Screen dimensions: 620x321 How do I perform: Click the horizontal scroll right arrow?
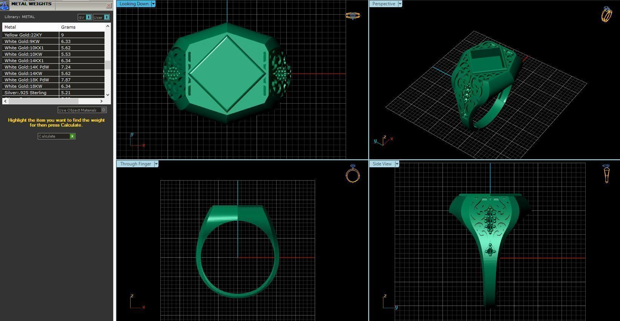[x=102, y=101]
